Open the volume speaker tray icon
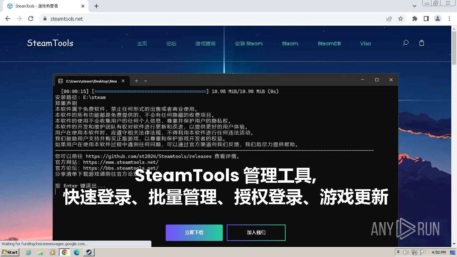The width and height of the screenshot is (457, 257). tap(406, 252)
